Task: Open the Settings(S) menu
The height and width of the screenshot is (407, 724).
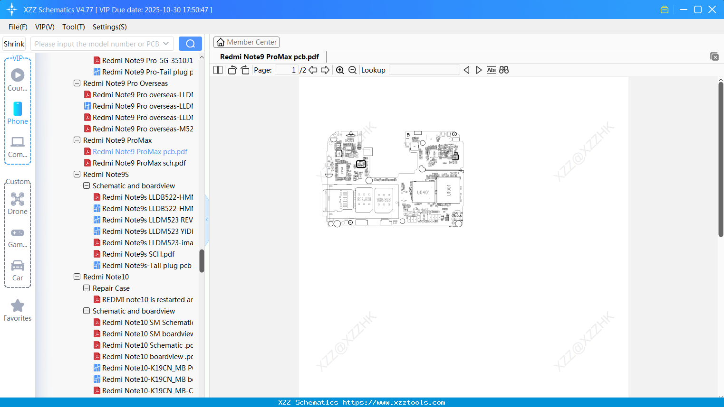Action: (110, 27)
